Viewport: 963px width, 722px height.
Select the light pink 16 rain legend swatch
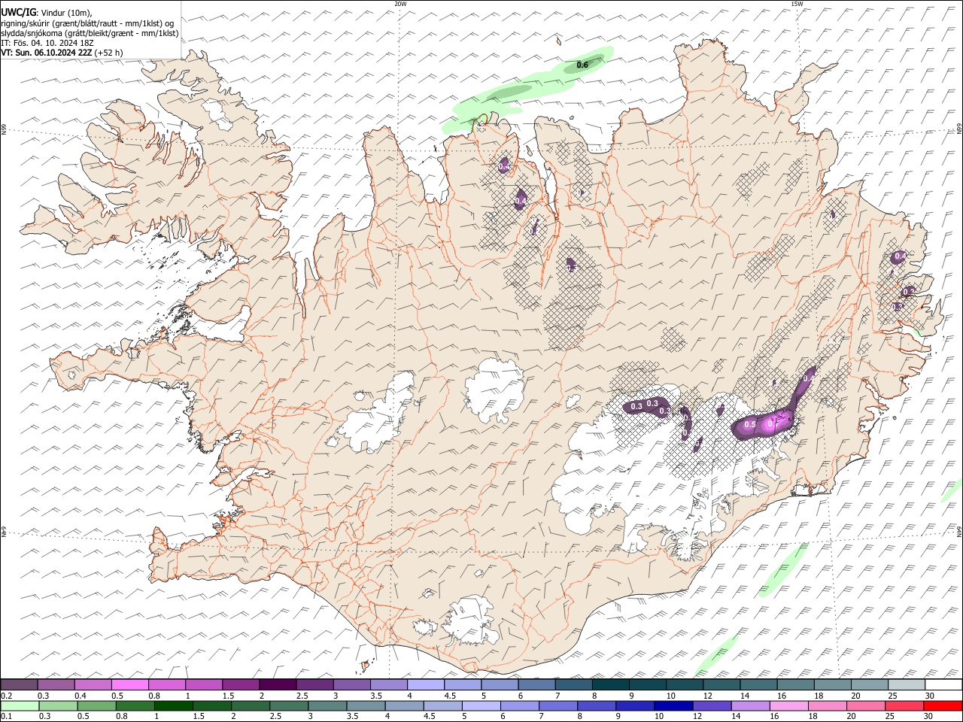[789, 705]
